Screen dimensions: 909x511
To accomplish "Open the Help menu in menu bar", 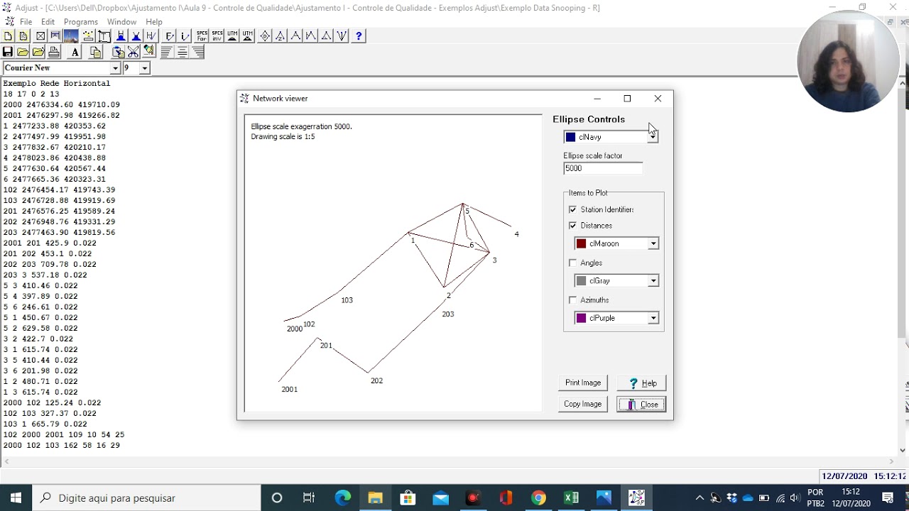I will (154, 21).
